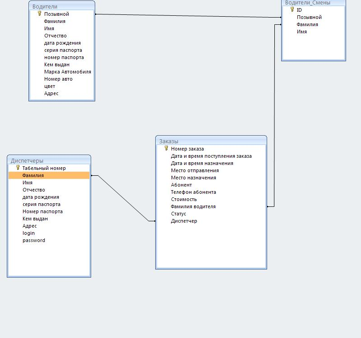Select Телефон абонента field

click(x=194, y=192)
